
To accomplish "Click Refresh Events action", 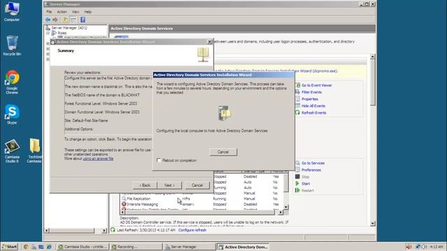I will pos(314,113).
